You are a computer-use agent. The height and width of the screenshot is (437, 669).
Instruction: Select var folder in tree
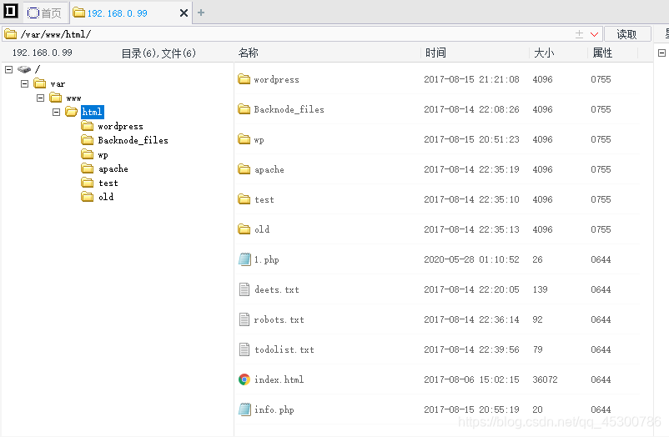click(58, 83)
